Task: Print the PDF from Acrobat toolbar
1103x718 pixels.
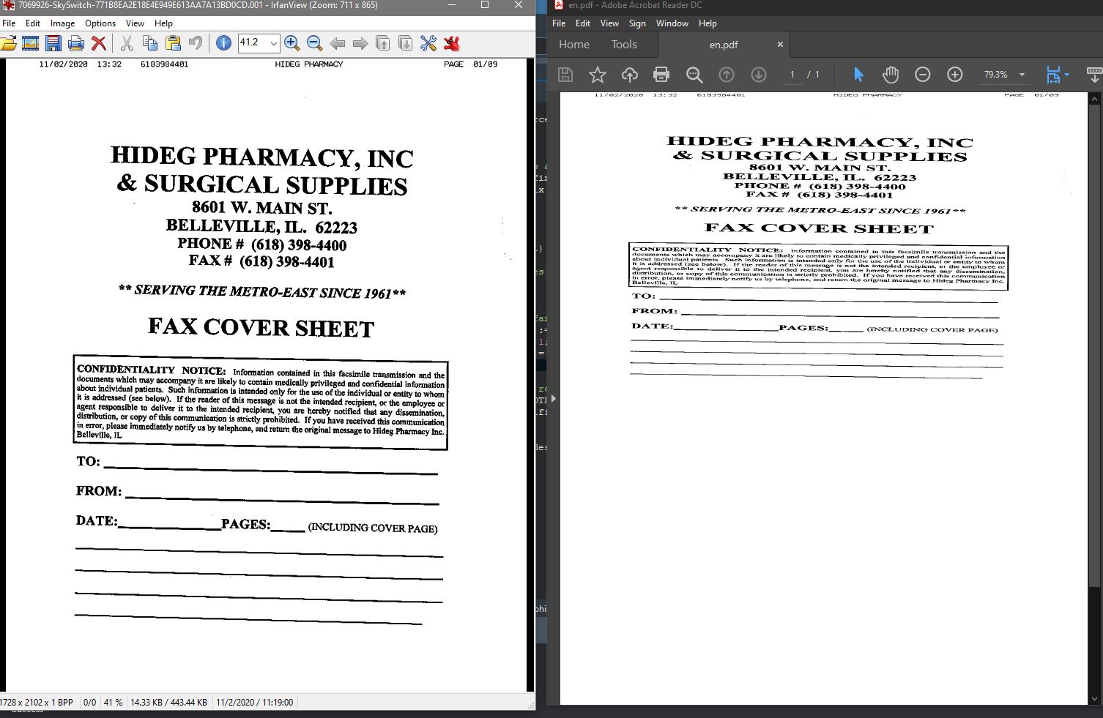Action: tap(661, 75)
